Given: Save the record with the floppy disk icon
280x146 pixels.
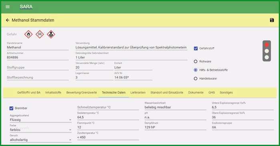Looking at the screenshot, I should point(272,20).
